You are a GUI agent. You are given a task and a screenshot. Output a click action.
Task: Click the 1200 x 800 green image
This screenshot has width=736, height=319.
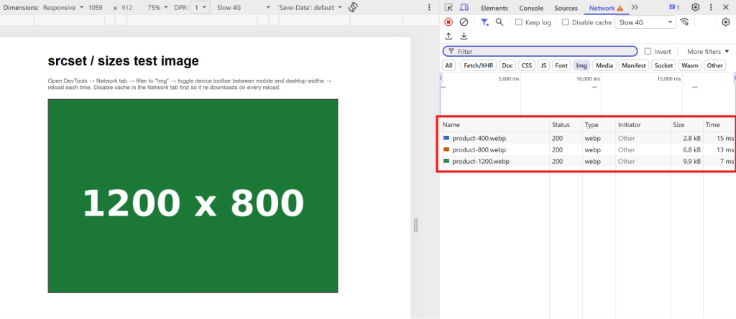(193, 195)
